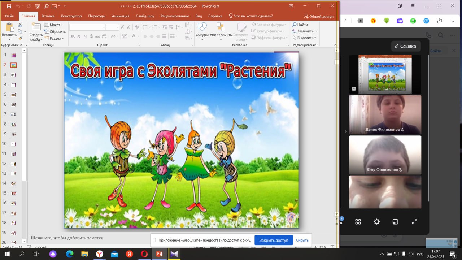This screenshot has height=260, width=462.
Task: Switch to the Insert (Вставка) tab
Action: click(48, 16)
